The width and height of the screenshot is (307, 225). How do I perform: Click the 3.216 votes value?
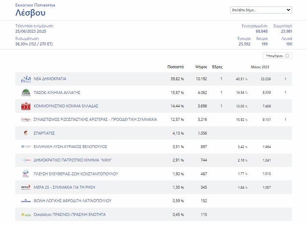(x=202, y=119)
